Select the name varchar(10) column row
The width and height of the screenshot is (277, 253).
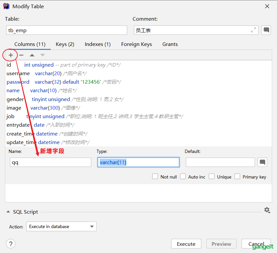(x=138, y=91)
